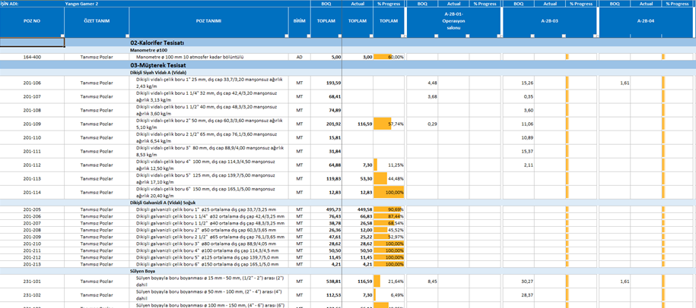Screen dimensions: 696x308
Task: Click the 90,69% progress bar for 201-205
Action: click(x=389, y=209)
